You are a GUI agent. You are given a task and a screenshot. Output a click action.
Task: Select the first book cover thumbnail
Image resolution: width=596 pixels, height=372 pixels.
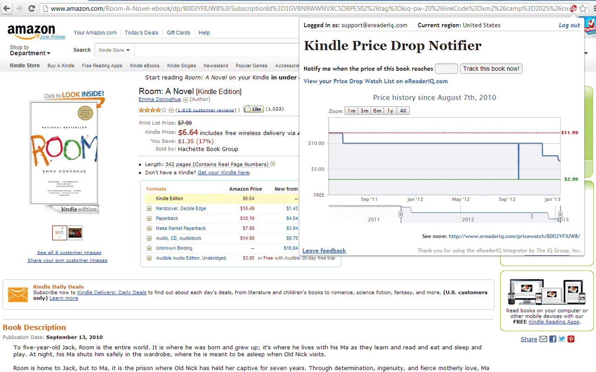(x=60, y=233)
